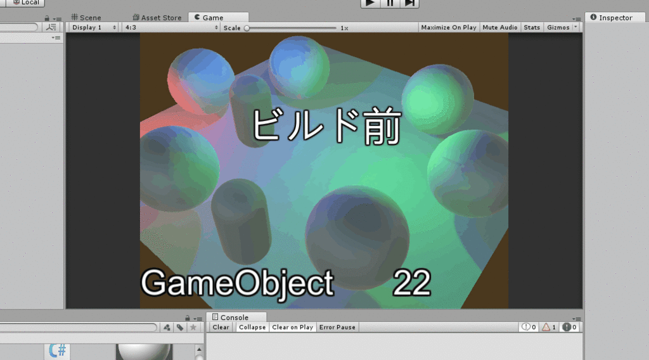The width and height of the screenshot is (649, 360).
Task: Toggle info messages filter showing 0
Action: click(x=529, y=327)
